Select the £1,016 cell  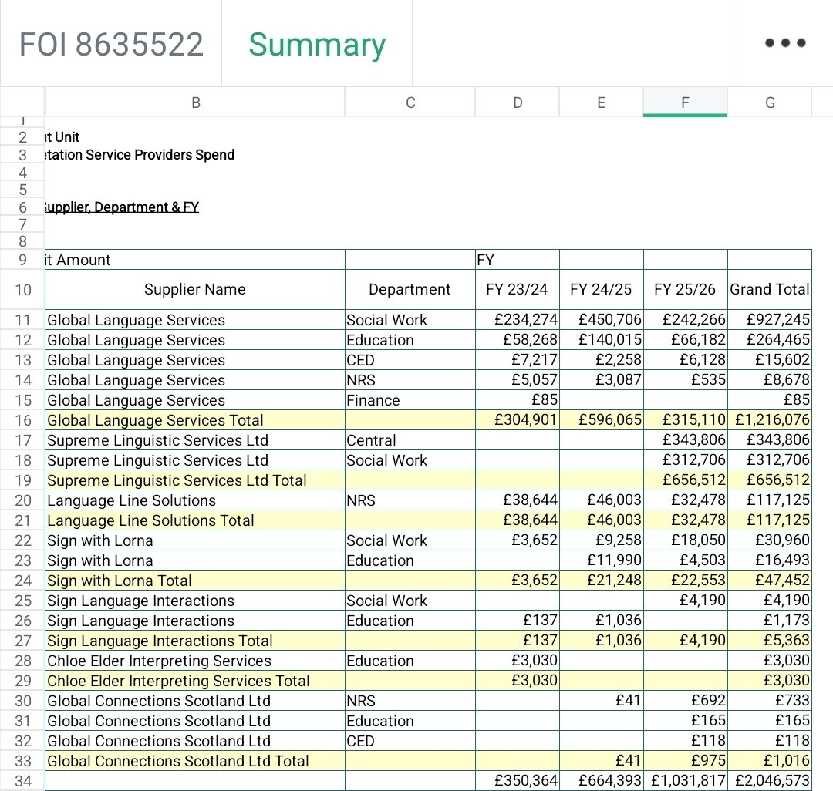770,761
